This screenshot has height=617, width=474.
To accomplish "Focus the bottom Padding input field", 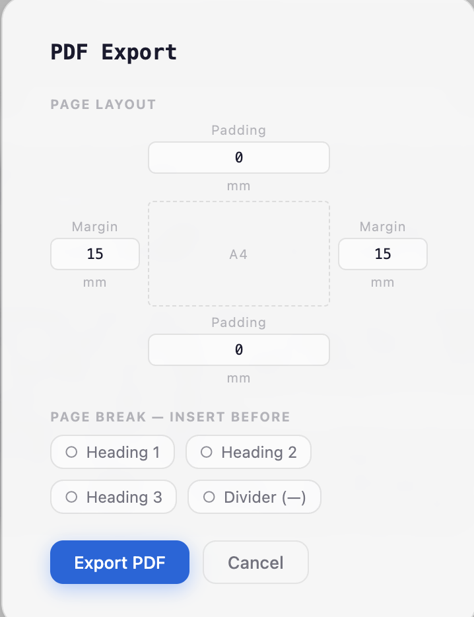I will pyautogui.click(x=238, y=349).
